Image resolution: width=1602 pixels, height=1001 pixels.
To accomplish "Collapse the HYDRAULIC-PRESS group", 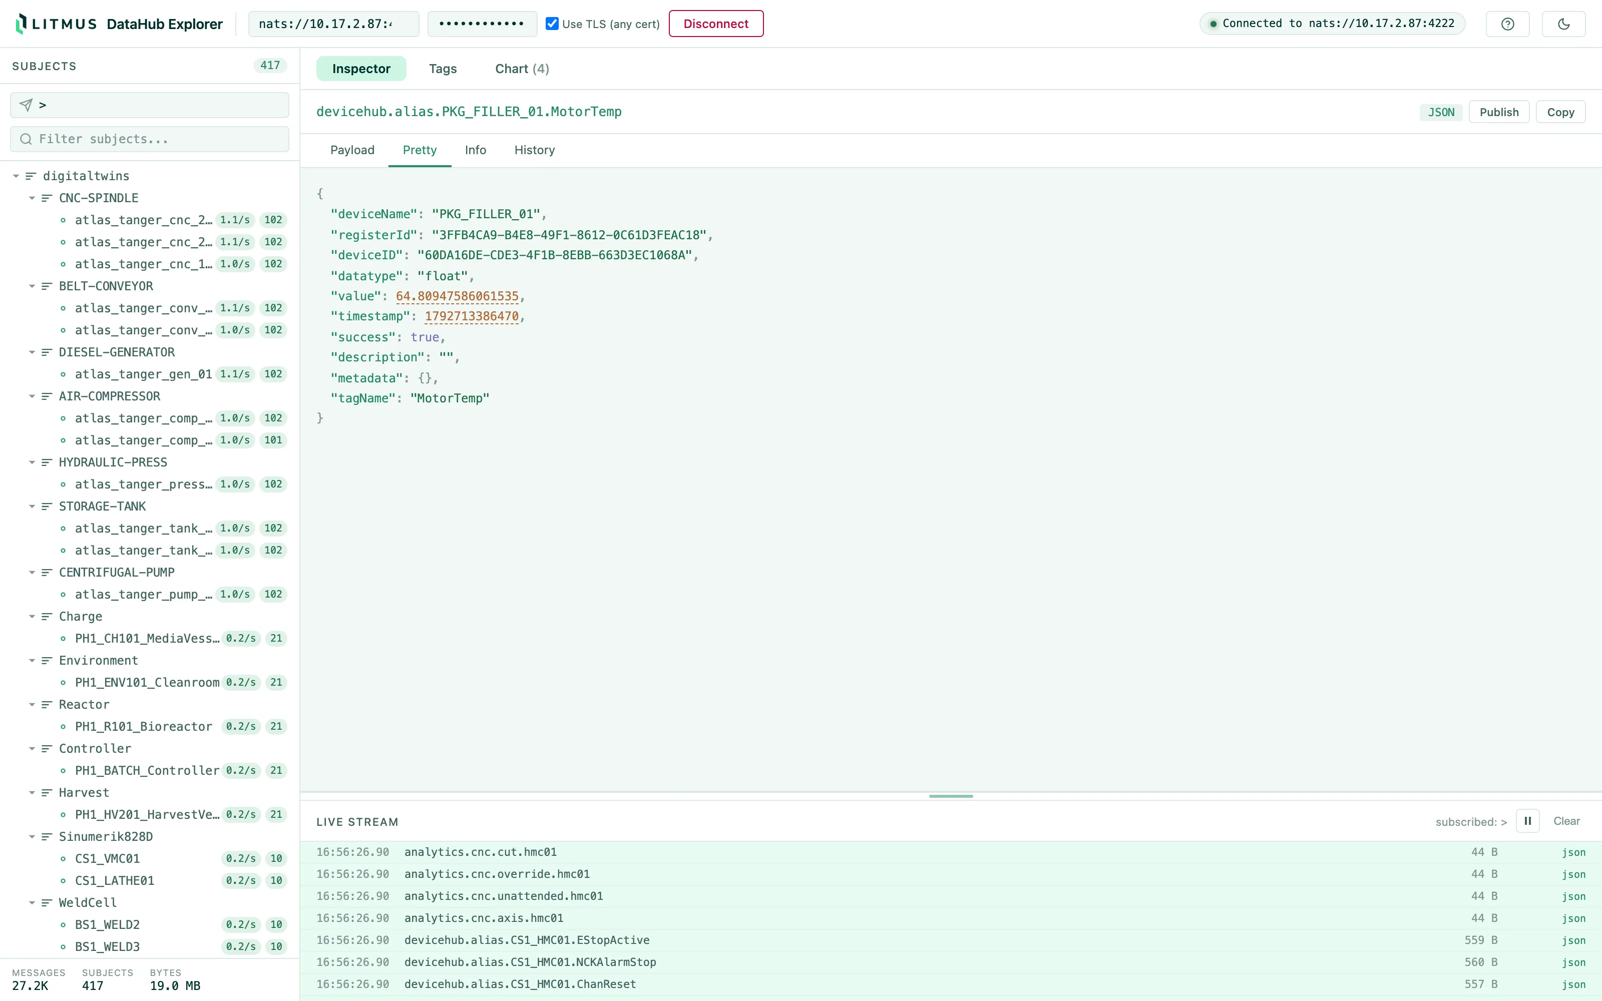I will point(32,462).
